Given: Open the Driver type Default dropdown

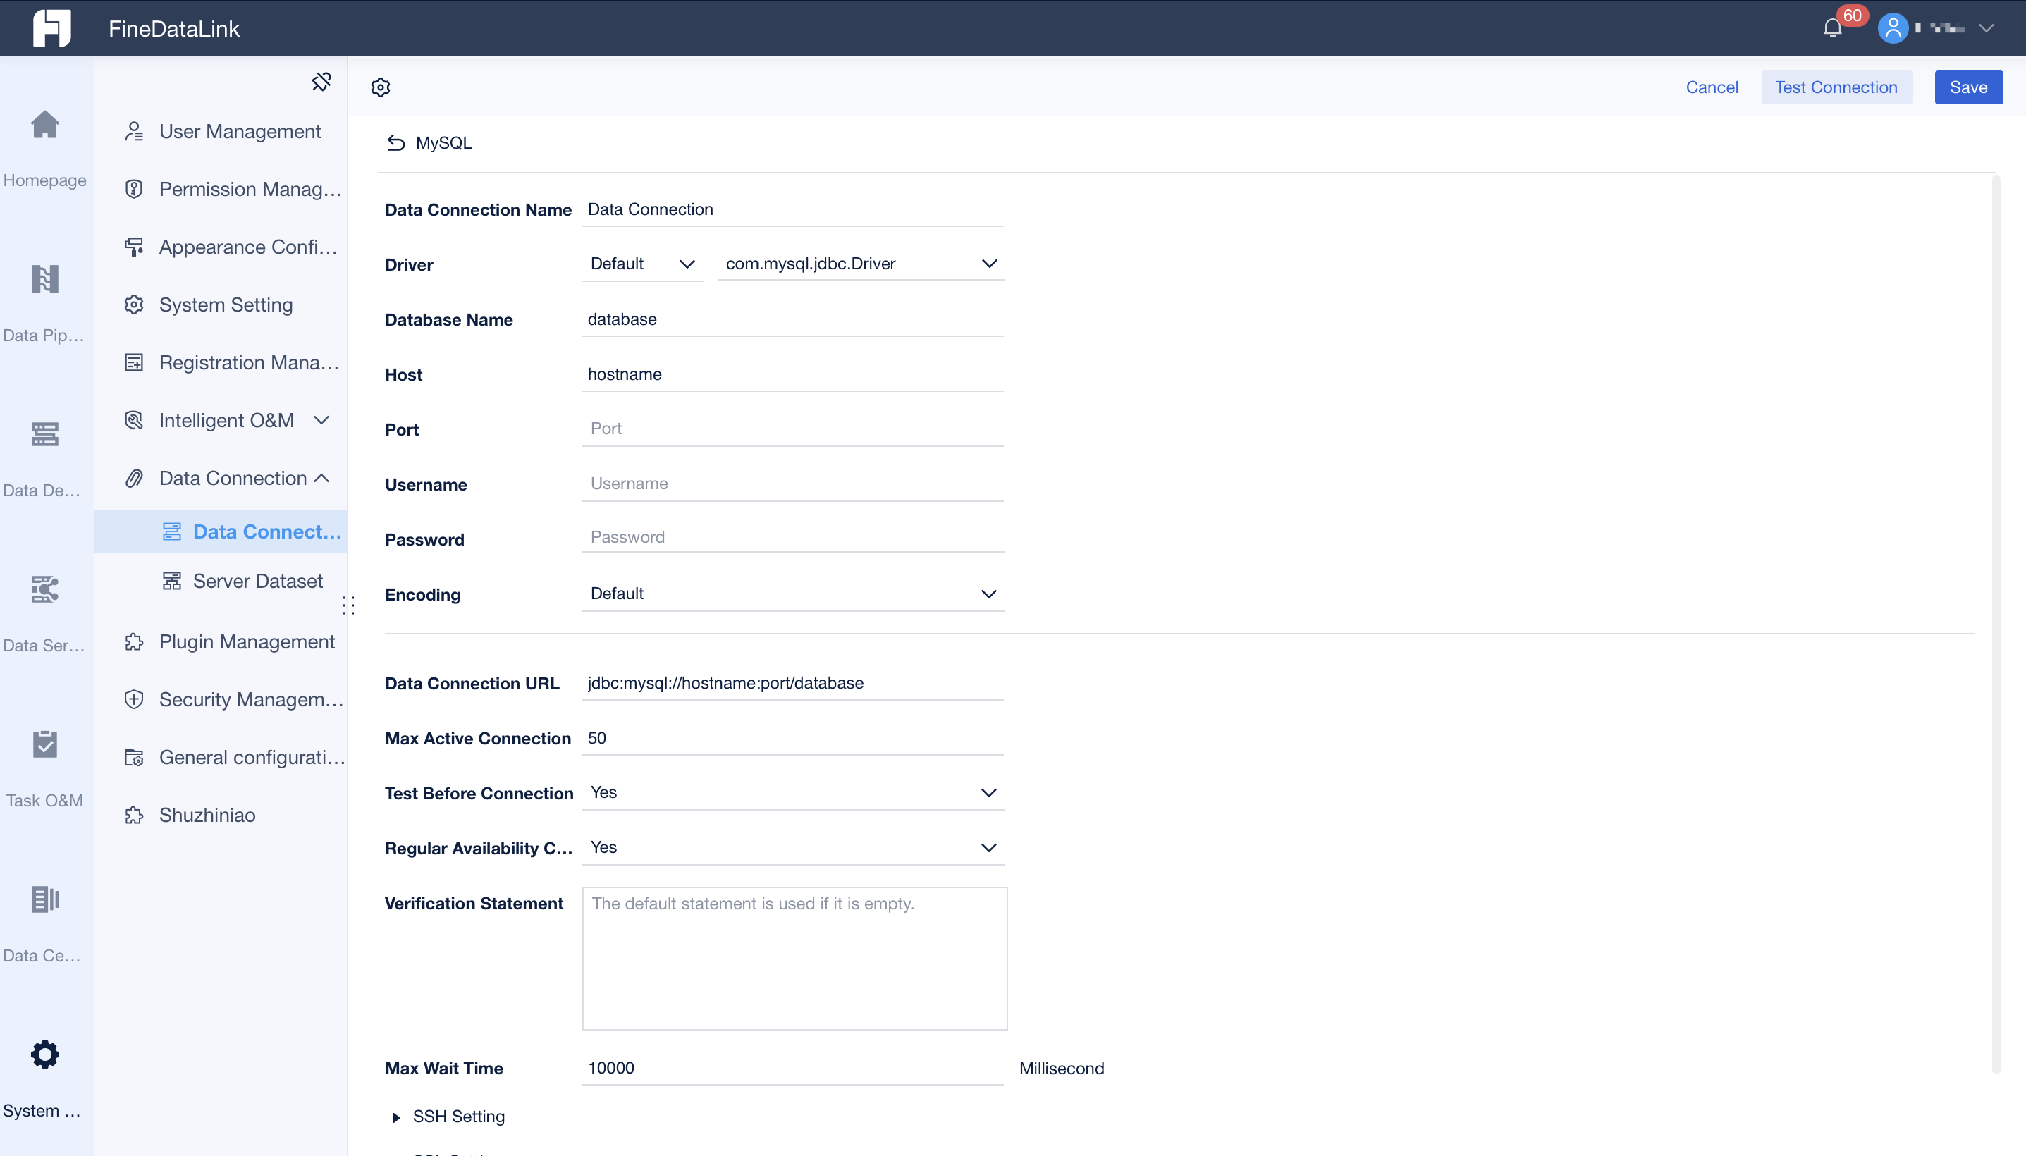Looking at the screenshot, I should [642, 264].
